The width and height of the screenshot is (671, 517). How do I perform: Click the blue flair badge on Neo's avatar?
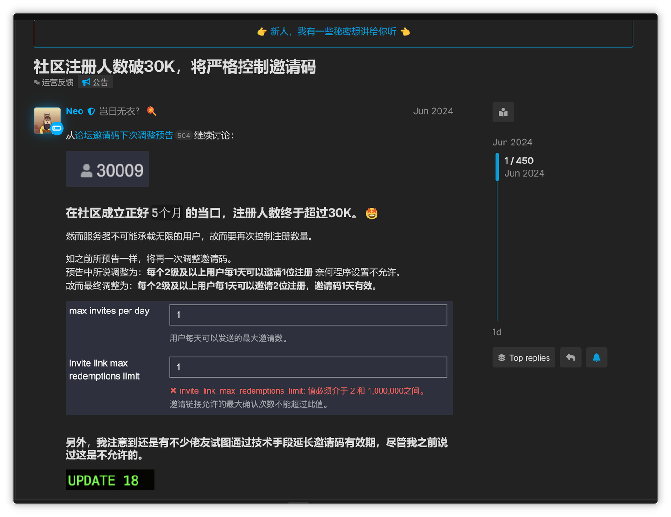pyautogui.click(x=56, y=128)
